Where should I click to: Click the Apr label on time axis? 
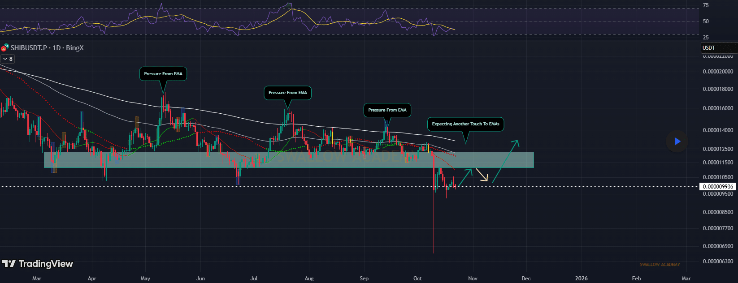coord(92,279)
